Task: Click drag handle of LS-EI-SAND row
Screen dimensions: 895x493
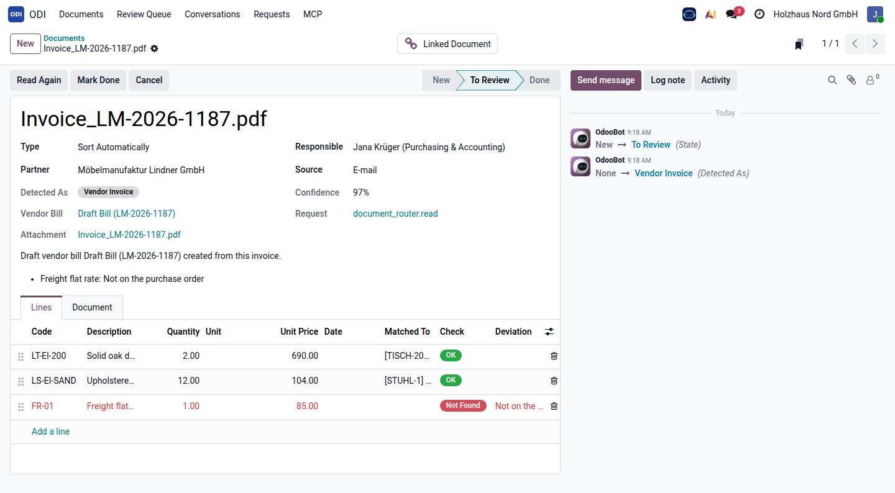Action: 21,381
